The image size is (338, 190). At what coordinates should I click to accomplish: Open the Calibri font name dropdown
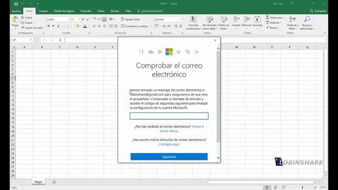(69, 20)
